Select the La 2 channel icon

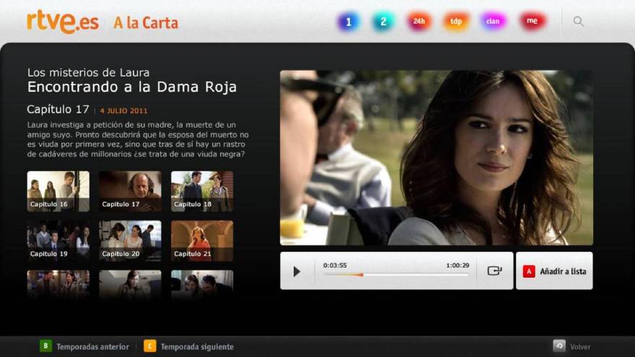(x=383, y=22)
